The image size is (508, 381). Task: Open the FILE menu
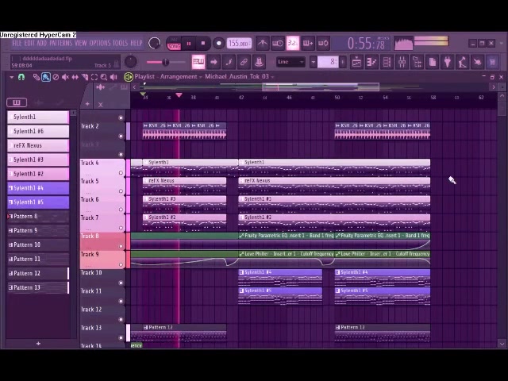[17, 43]
